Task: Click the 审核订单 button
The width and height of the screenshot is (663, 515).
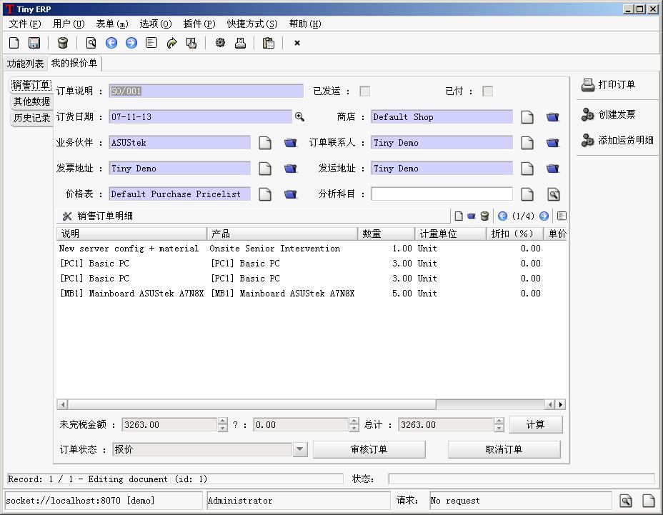Action: tap(369, 449)
